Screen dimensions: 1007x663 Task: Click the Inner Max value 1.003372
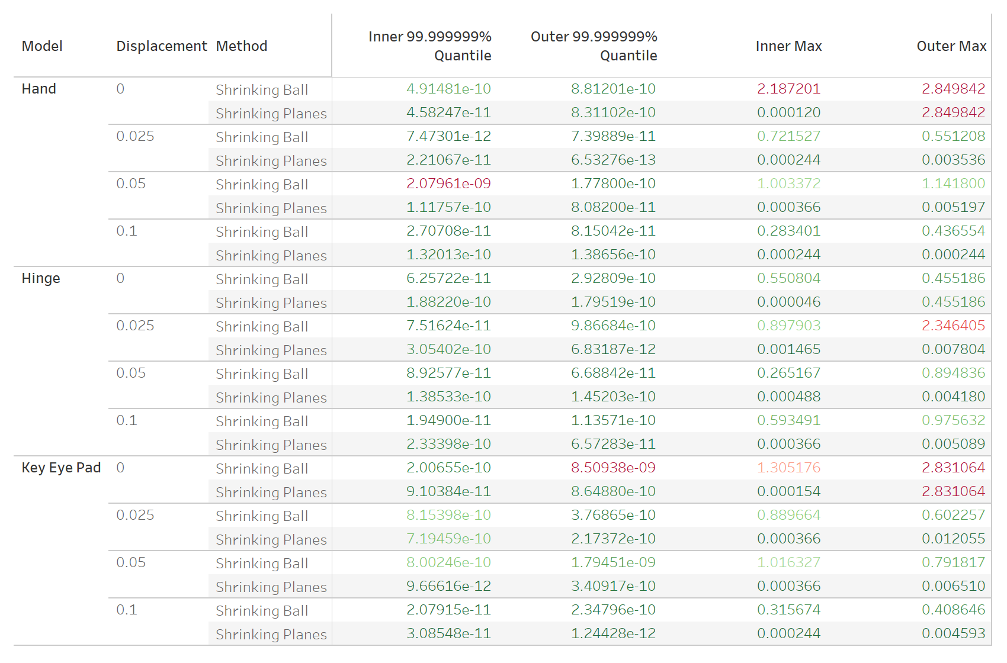tap(789, 184)
